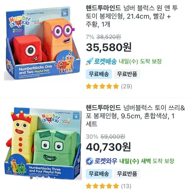The height and width of the screenshot is (190, 190).
Task: Select first product's 무료배송 badge
Action: click(99, 74)
